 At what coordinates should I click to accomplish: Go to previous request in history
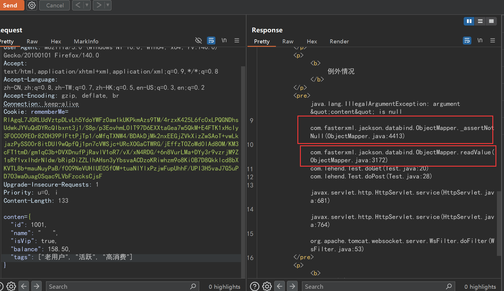pos(78,5)
